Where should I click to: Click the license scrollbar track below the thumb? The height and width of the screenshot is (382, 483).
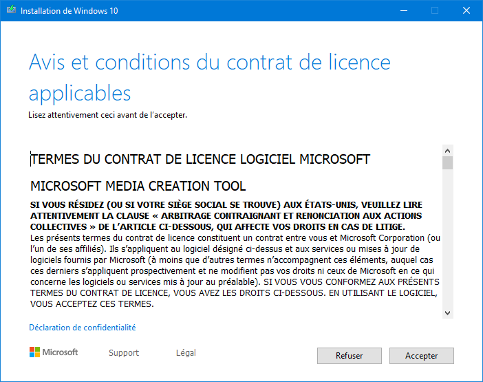point(448,239)
